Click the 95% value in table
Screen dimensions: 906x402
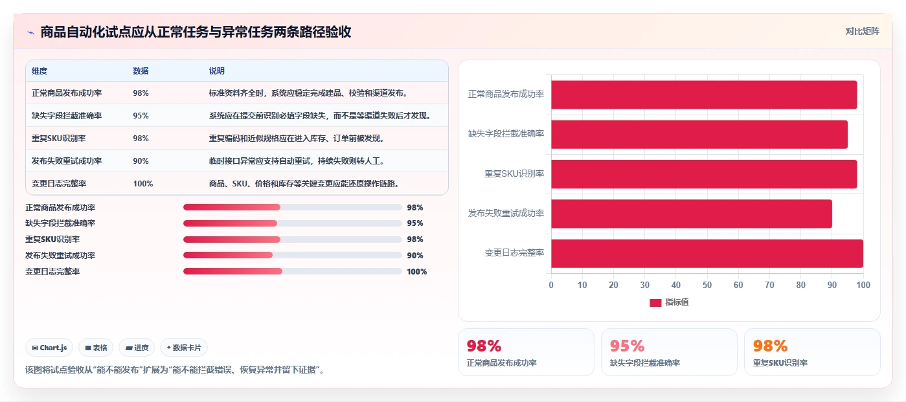141,116
